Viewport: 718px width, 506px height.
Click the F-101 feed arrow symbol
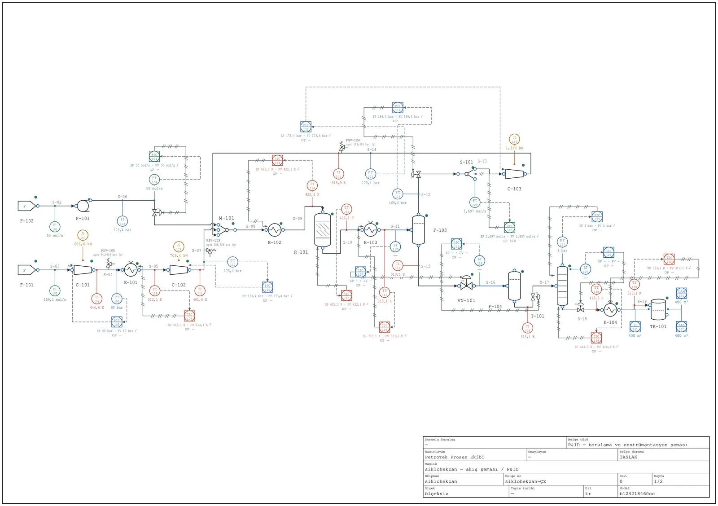coord(27,270)
